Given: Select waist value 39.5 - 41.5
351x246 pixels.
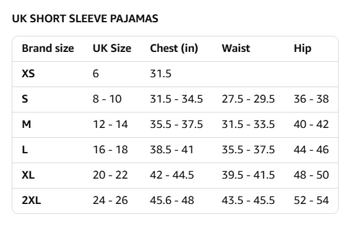Looking at the screenshot, I should (x=248, y=175).
